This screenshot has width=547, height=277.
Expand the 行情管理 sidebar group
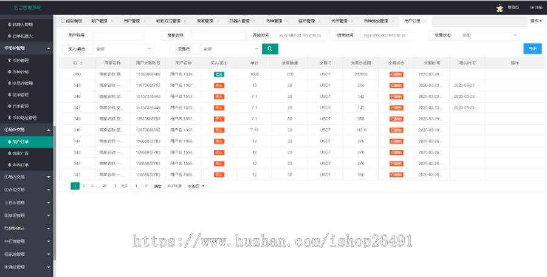27,241
